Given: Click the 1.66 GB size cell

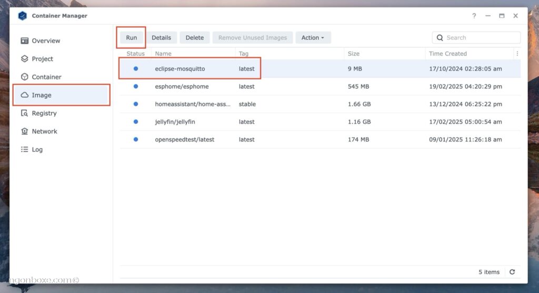Looking at the screenshot, I should click(x=359, y=104).
